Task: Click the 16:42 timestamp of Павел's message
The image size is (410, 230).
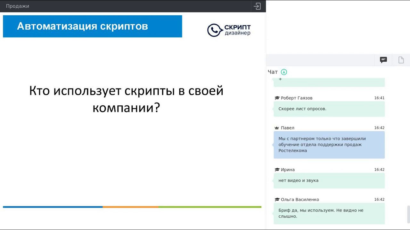Action: click(x=379, y=128)
